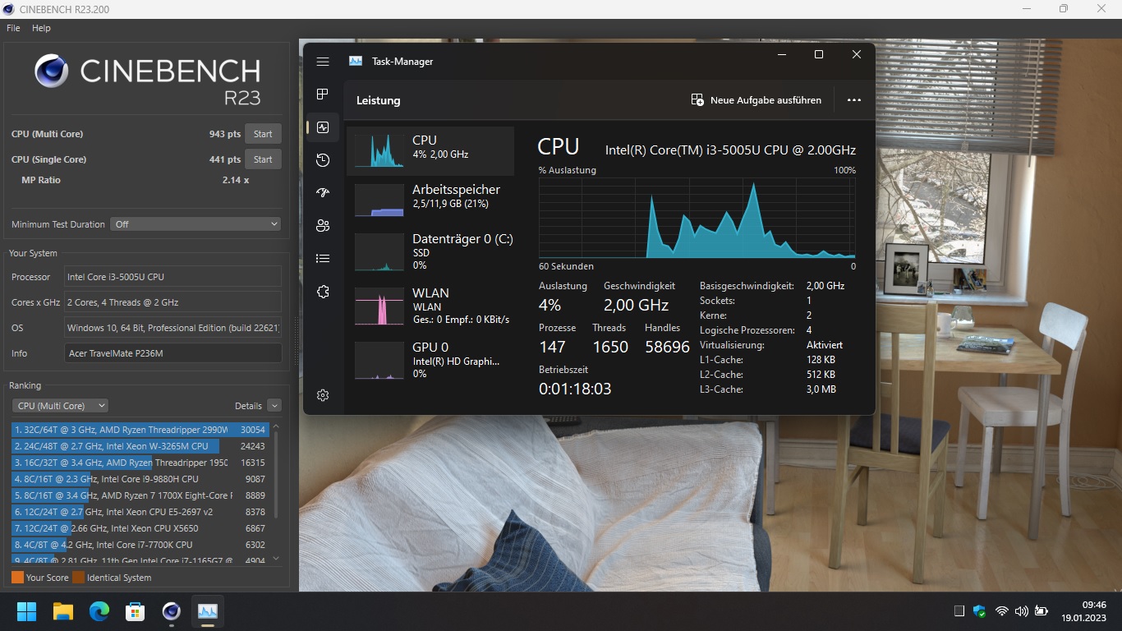
Task: Open Task-Manager settings gear icon
Action: point(323,395)
